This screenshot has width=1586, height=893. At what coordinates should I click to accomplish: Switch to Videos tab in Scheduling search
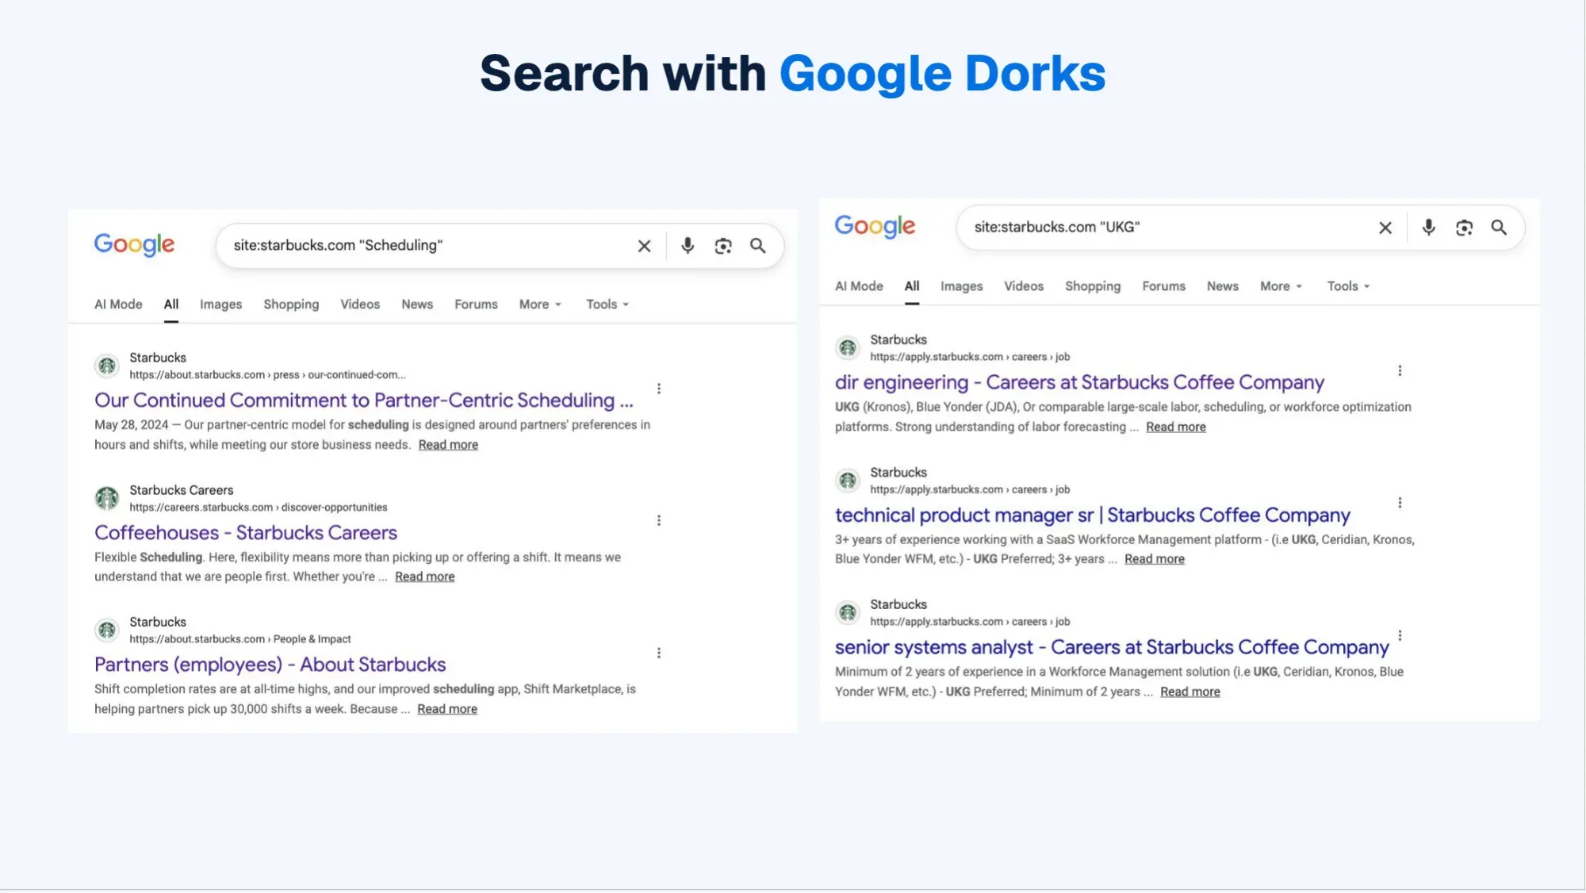[360, 305]
